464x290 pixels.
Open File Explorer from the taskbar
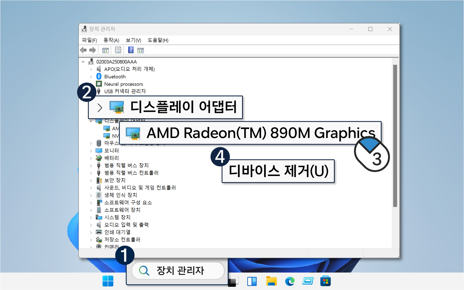[x=271, y=281]
